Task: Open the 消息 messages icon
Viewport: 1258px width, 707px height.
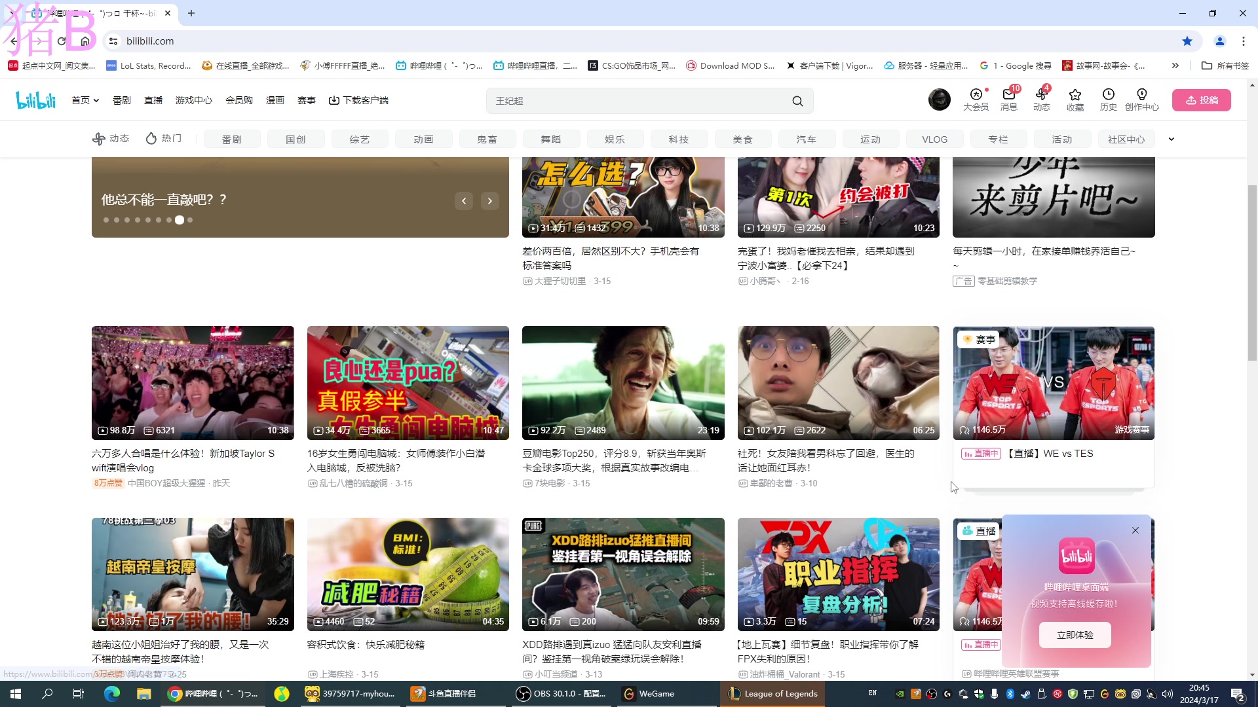Action: [x=1009, y=100]
